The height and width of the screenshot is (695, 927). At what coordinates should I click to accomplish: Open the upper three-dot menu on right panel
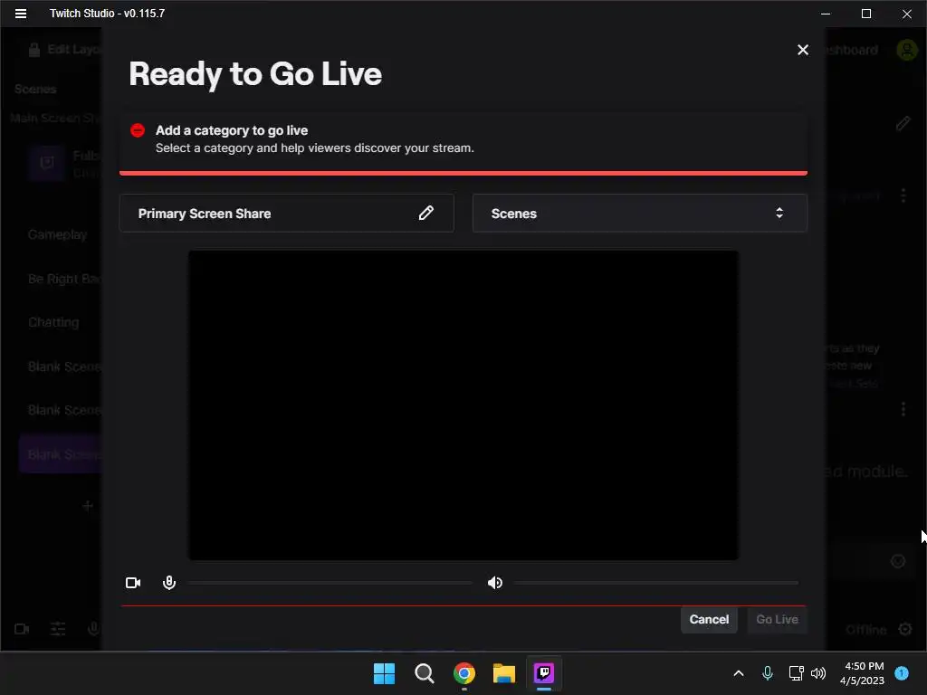(903, 195)
